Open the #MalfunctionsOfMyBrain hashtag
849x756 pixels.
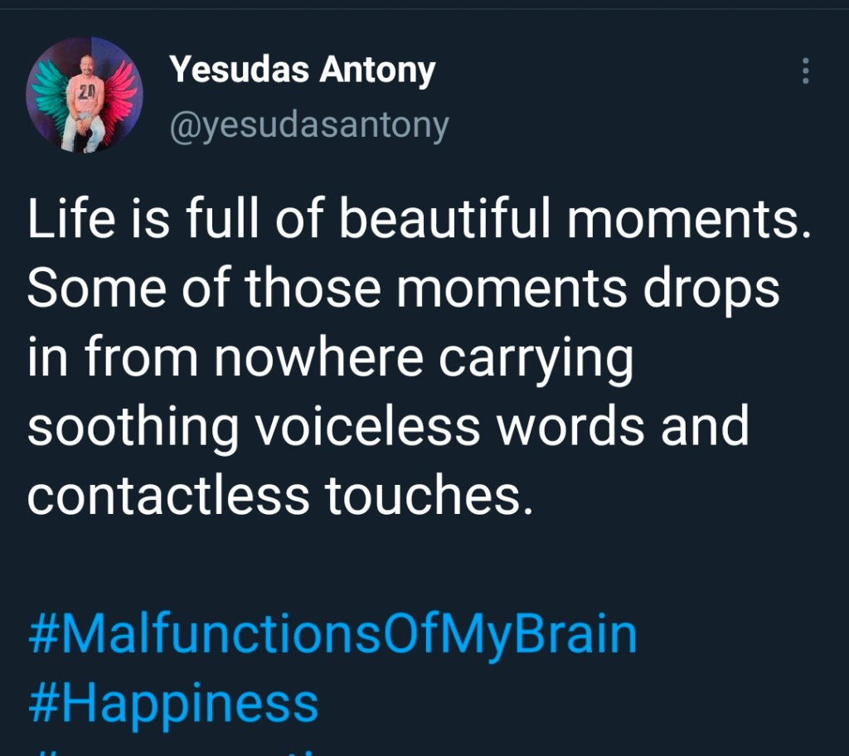point(332,635)
